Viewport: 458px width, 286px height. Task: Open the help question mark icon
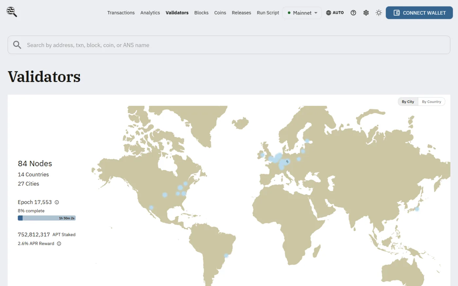click(x=353, y=13)
